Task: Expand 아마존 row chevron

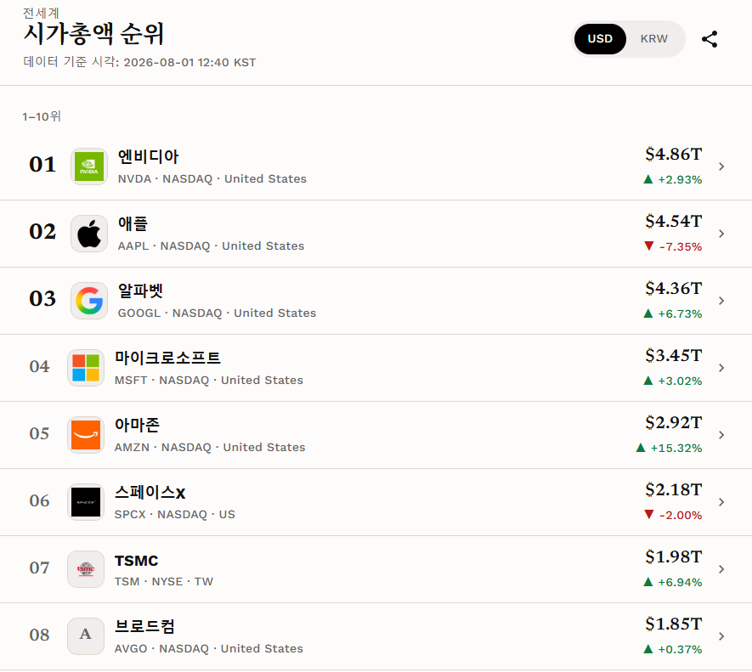Action: (721, 435)
